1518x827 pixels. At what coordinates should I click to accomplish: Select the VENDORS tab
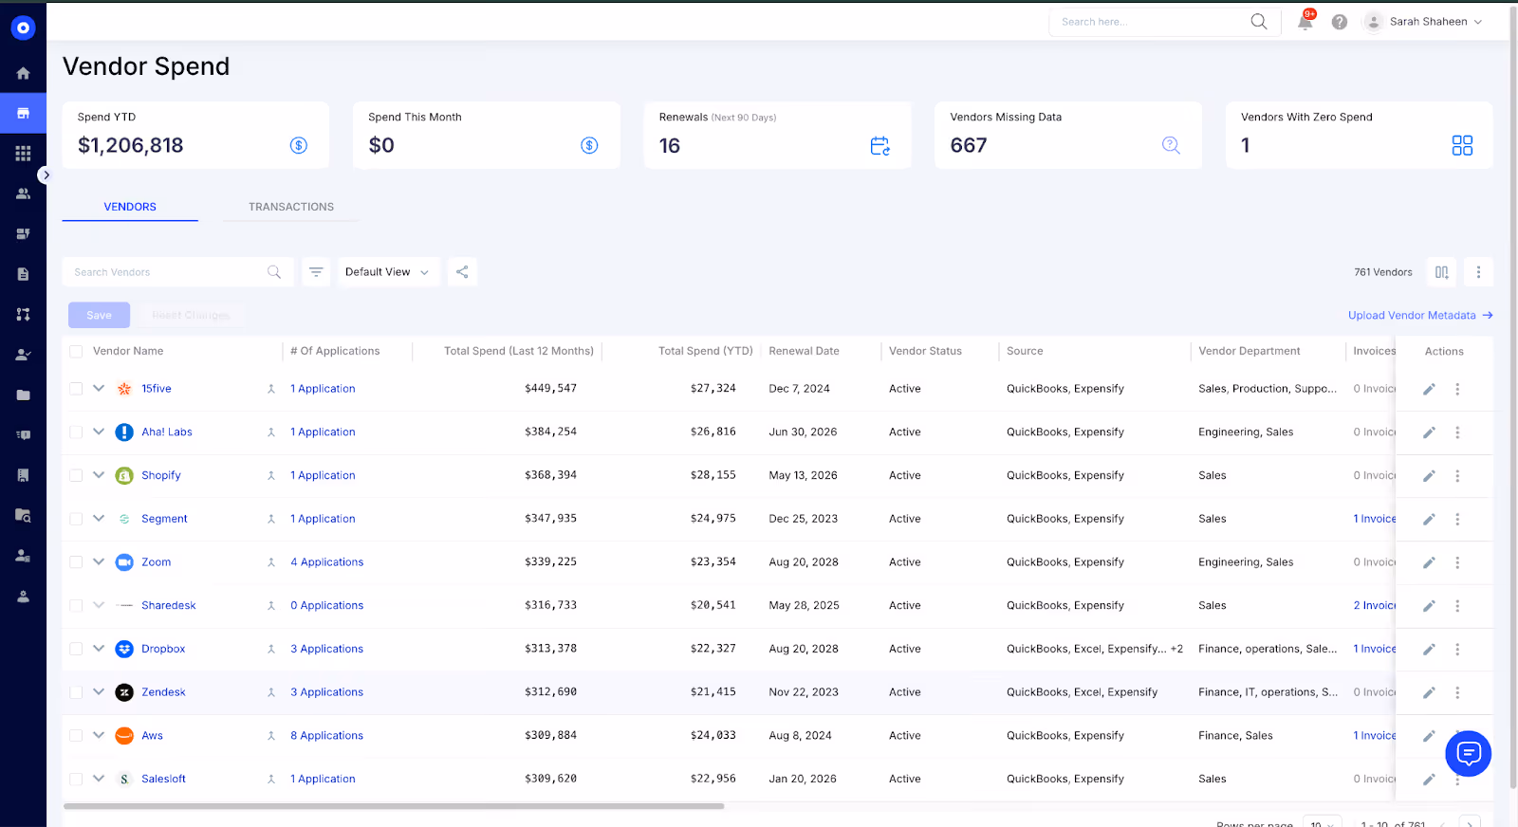click(130, 207)
